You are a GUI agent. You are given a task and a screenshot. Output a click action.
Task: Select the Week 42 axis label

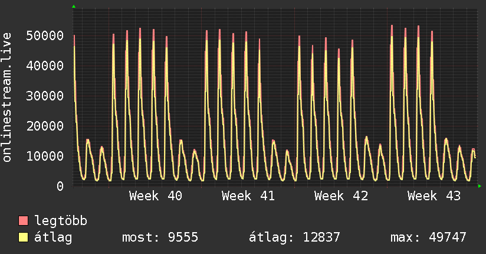coord(341,196)
